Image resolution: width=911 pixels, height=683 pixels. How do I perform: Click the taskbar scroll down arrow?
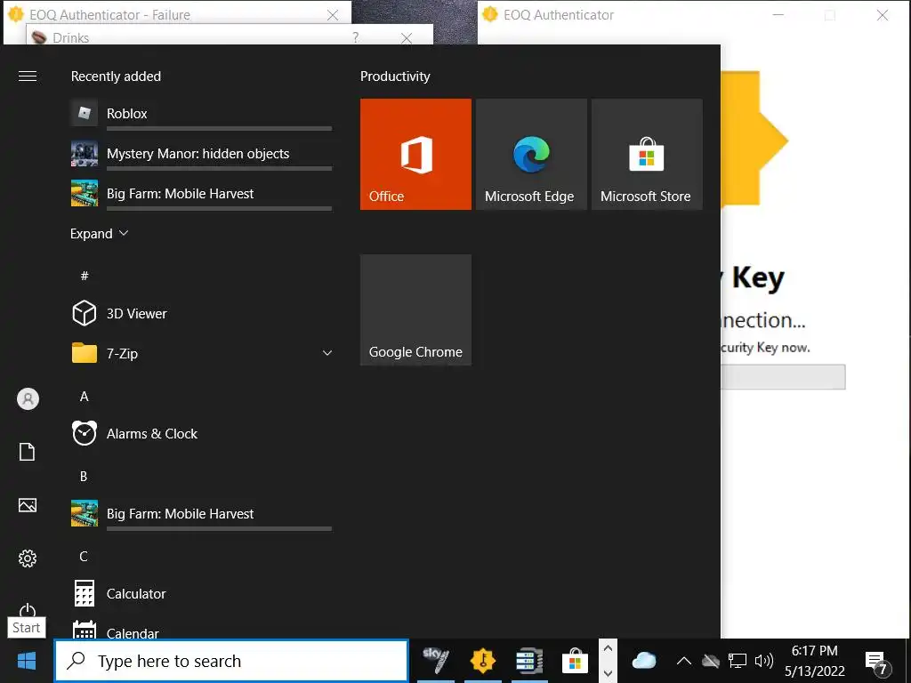pyautogui.click(x=608, y=673)
